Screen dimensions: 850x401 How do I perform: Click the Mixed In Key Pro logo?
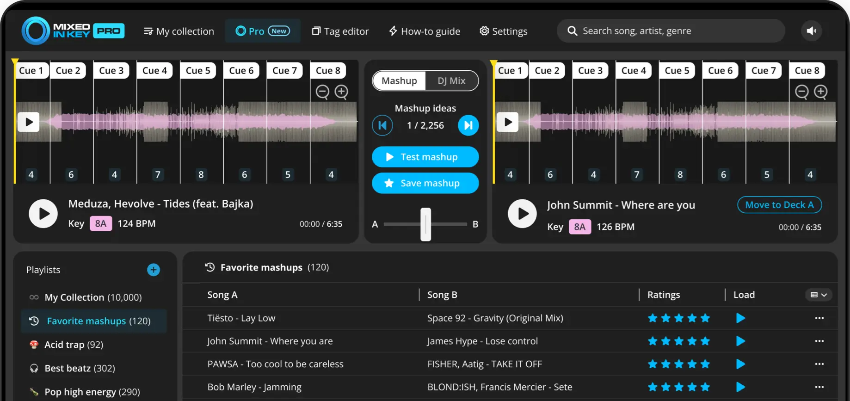click(x=73, y=31)
